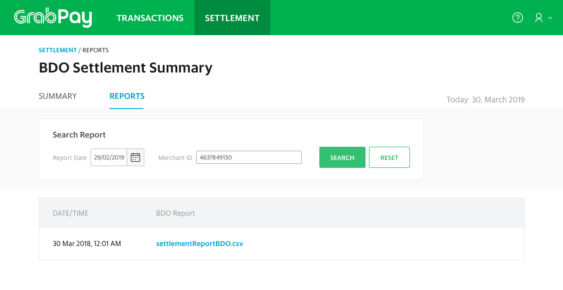Viewport: 563px width, 290px height.
Task: Click the Today: 30, March 2019 text
Action: [486, 100]
